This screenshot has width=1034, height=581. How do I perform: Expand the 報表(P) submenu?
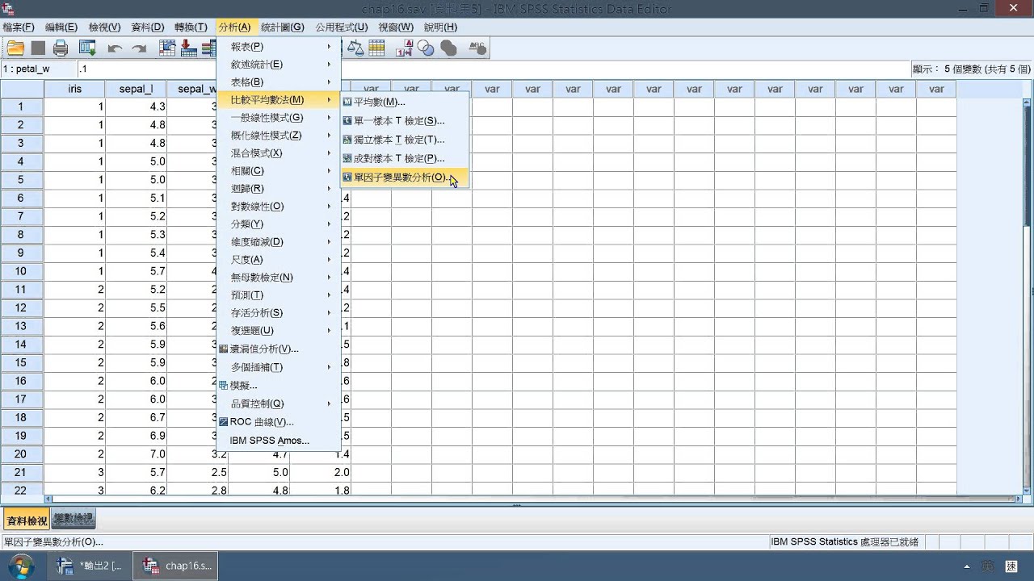click(279, 47)
